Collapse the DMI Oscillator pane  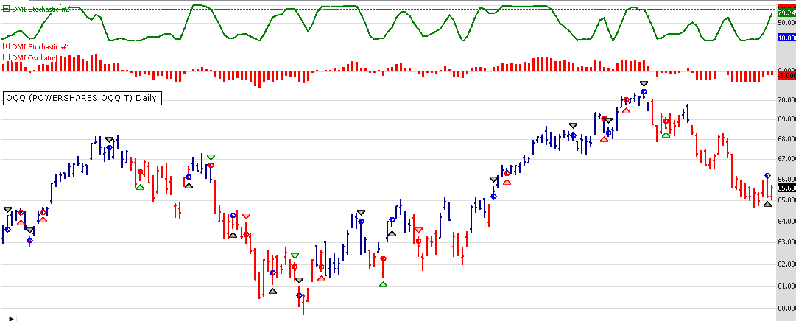[x=7, y=57]
